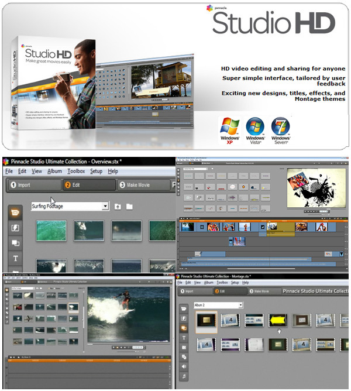The width and height of the screenshot is (351, 391).
Task: Switch to 3 Make Movie tab in Overview.stx
Action: point(143,185)
